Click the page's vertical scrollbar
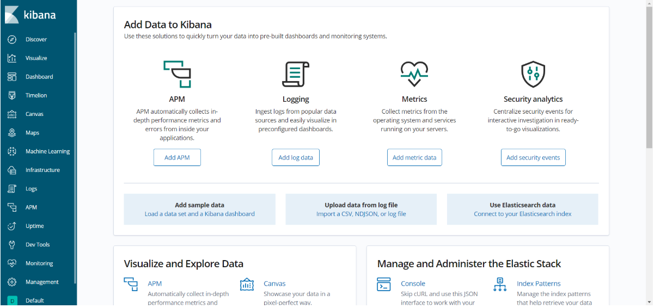Screen dimensions: 654x308 pyautogui.click(x=649, y=76)
